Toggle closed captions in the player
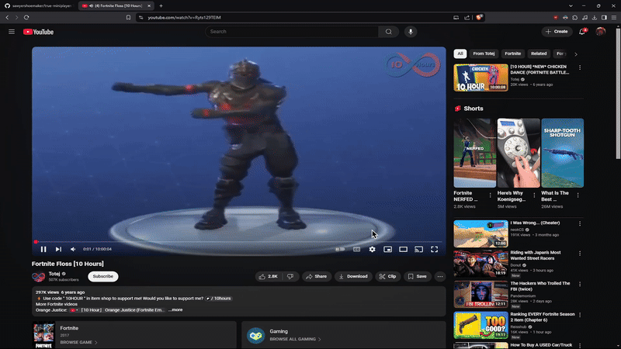This screenshot has width=621, height=349. click(356, 249)
